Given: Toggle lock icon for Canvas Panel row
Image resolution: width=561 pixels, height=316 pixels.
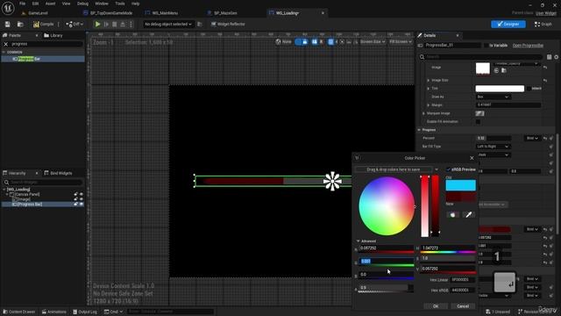Looking at the screenshot, I should pyautogui.click(x=76, y=194).
